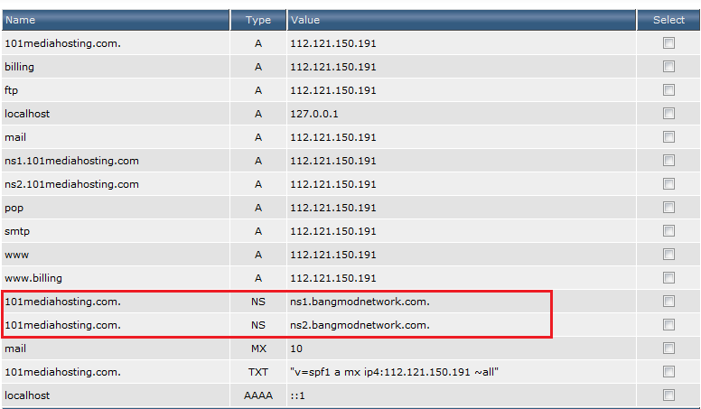Screen dimensions: 701x409
Task: Click the Type column header
Action: 258,20
